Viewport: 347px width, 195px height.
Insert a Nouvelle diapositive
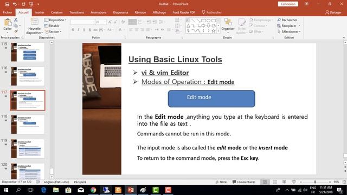click(x=34, y=26)
